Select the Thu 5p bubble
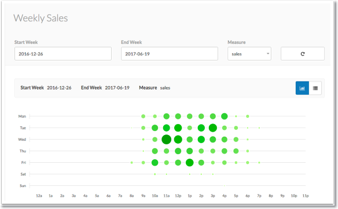Viewport: 338px width, 209px height. tap(236, 151)
